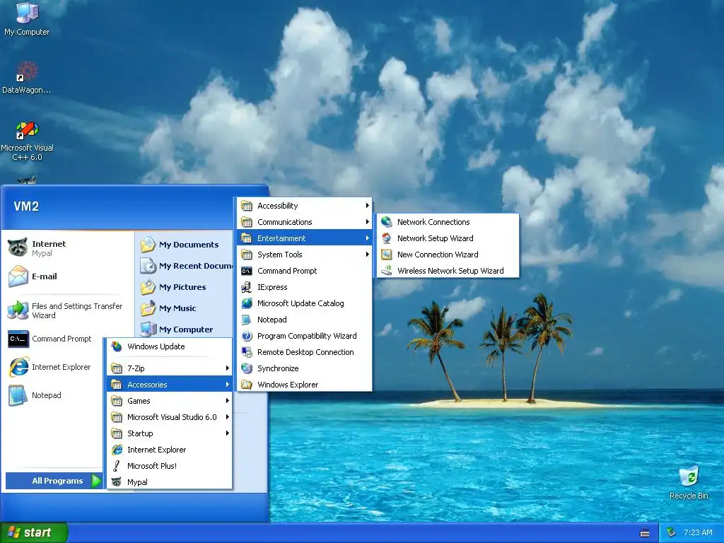Click the Windows Update icon

[117, 346]
